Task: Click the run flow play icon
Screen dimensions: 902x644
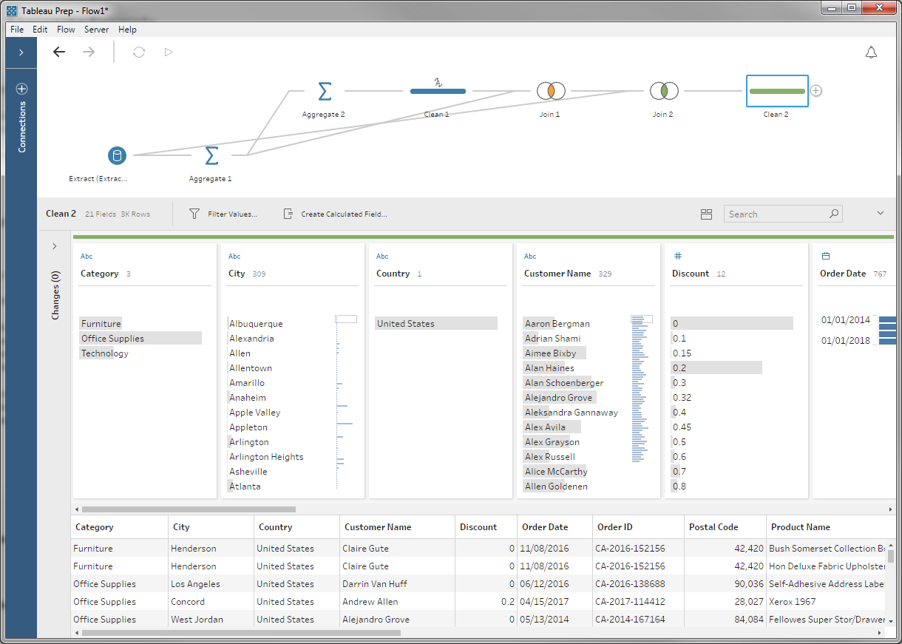Action: click(x=169, y=52)
